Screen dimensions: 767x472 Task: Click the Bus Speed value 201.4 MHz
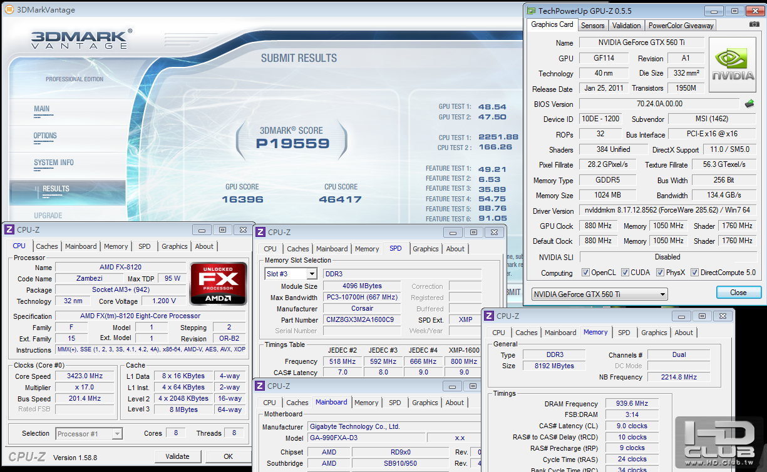85,399
